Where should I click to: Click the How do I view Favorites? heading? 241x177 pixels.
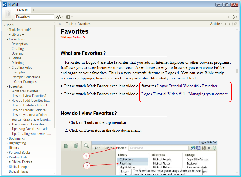click(89, 113)
